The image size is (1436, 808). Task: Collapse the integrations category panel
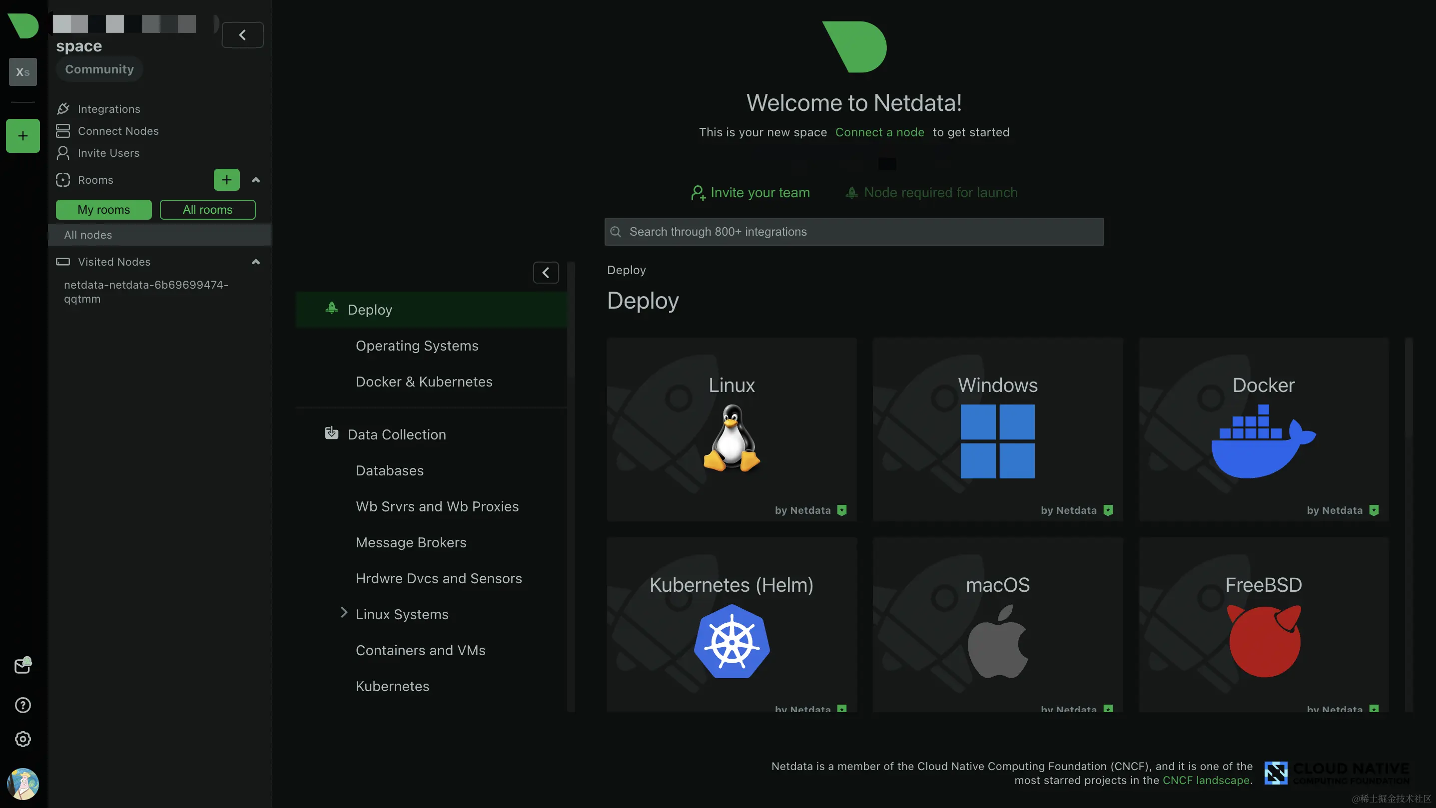pos(546,273)
